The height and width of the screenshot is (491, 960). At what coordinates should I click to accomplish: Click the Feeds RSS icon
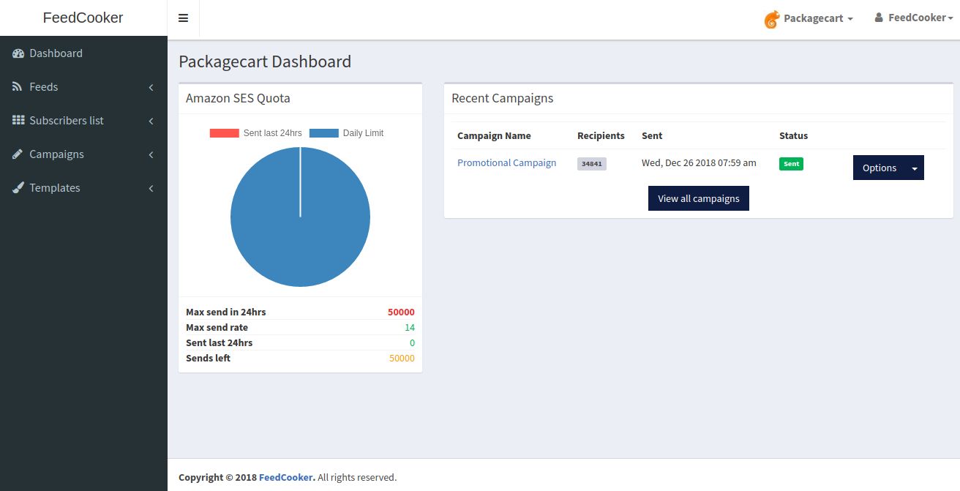point(18,87)
